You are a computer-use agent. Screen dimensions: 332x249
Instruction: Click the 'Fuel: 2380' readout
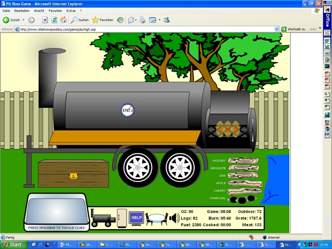(191, 225)
